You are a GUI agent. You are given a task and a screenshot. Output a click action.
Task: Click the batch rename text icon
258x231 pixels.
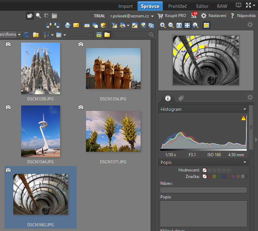click(151, 26)
